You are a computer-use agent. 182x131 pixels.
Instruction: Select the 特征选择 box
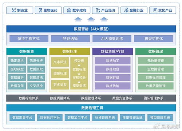tap(70, 39)
